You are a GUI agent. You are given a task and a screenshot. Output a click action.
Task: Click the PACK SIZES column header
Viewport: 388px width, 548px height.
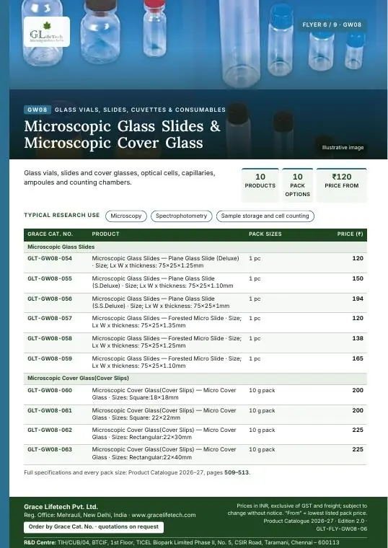(265, 234)
